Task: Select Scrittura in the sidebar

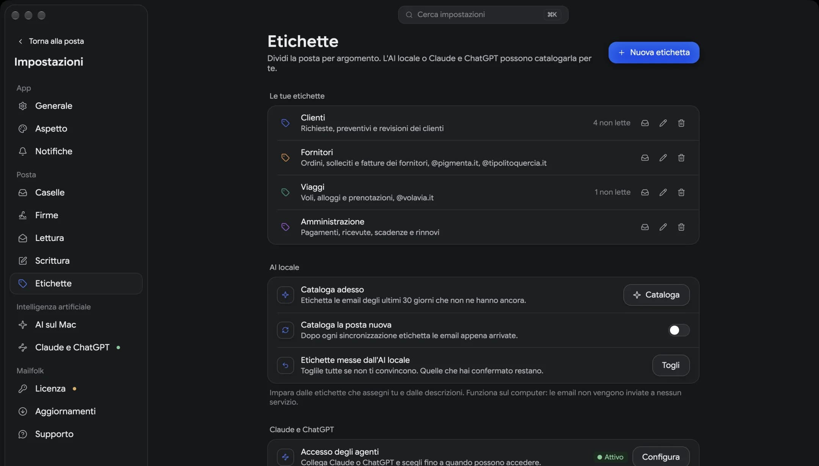Action: pyautogui.click(x=76, y=261)
